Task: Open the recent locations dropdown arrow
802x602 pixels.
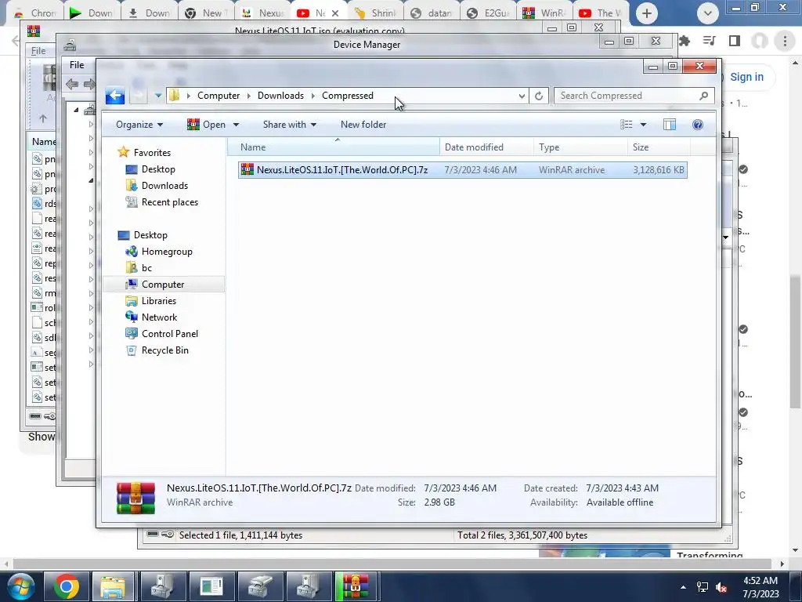Action: click(x=158, y=96)
